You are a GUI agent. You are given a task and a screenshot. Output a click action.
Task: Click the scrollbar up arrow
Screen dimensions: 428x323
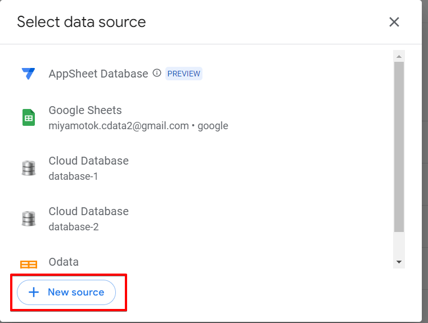[x=399, y=56]
